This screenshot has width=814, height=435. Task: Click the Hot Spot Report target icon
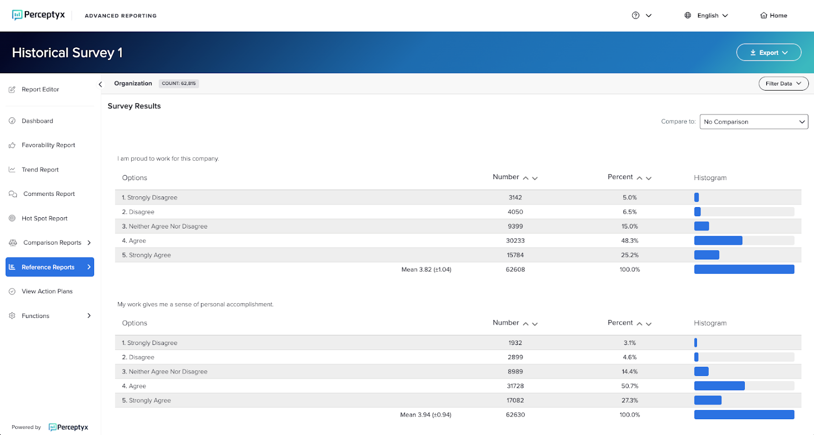12,218
